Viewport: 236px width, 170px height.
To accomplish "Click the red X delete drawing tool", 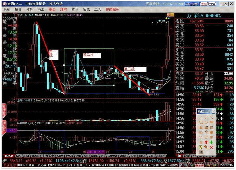I will tap(211, 147).
